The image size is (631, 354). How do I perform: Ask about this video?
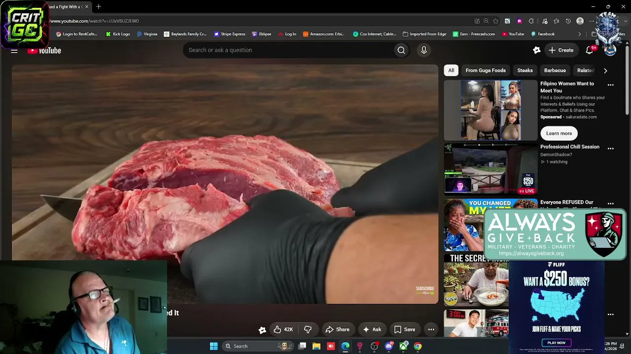pyautogui.click(x=372, y=329)
